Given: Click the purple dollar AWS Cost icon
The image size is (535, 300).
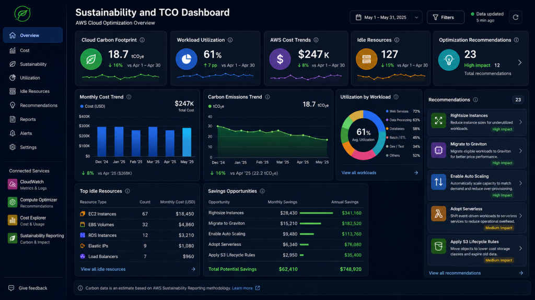Looking at the screenshot, I should pyautogui.click(x=280, y=59).
